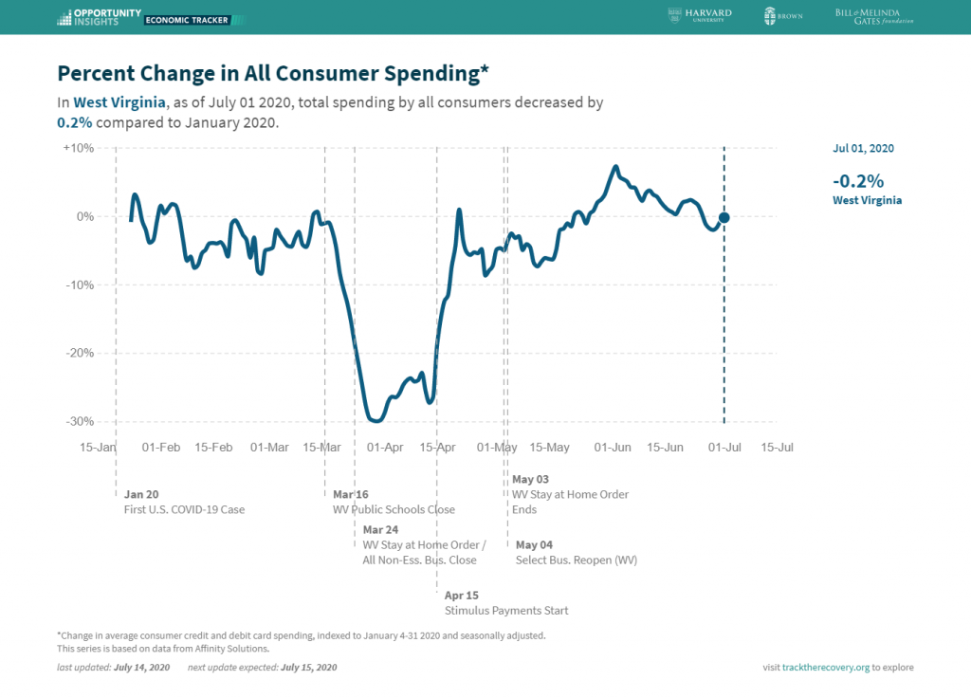Click the spending line's lowest point near 01-Apr

376,420
